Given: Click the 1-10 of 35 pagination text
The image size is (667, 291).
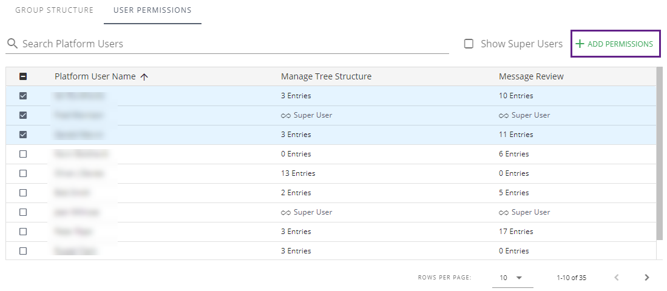Looking at the screenshot, I should pos(571,278).
